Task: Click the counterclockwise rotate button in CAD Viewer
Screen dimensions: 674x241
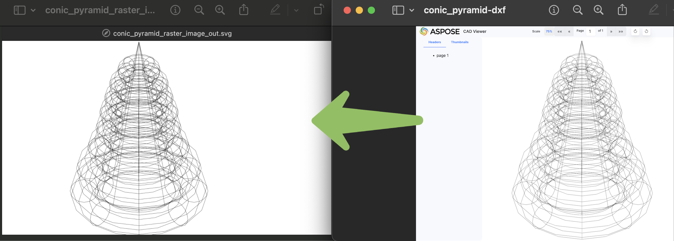Action: [x=646, y=31]
